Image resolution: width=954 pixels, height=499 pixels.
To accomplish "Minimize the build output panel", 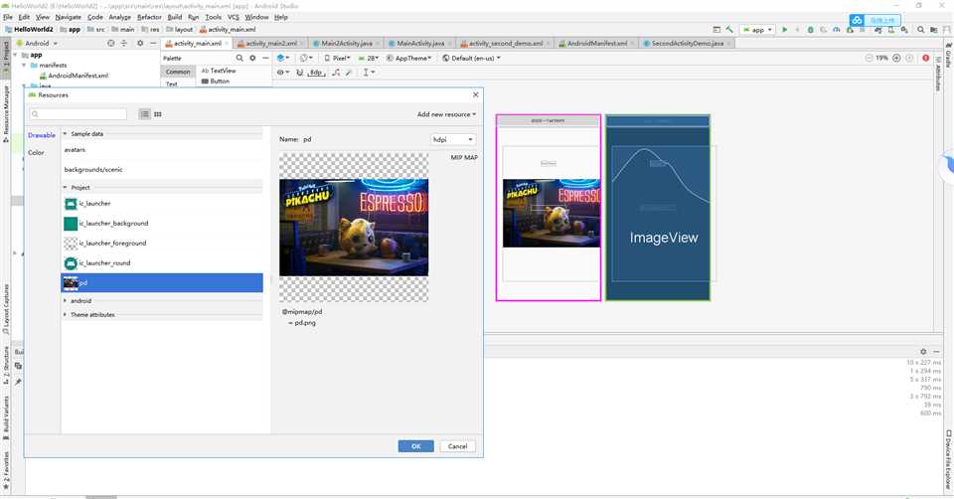I will [x=936, y=352].
